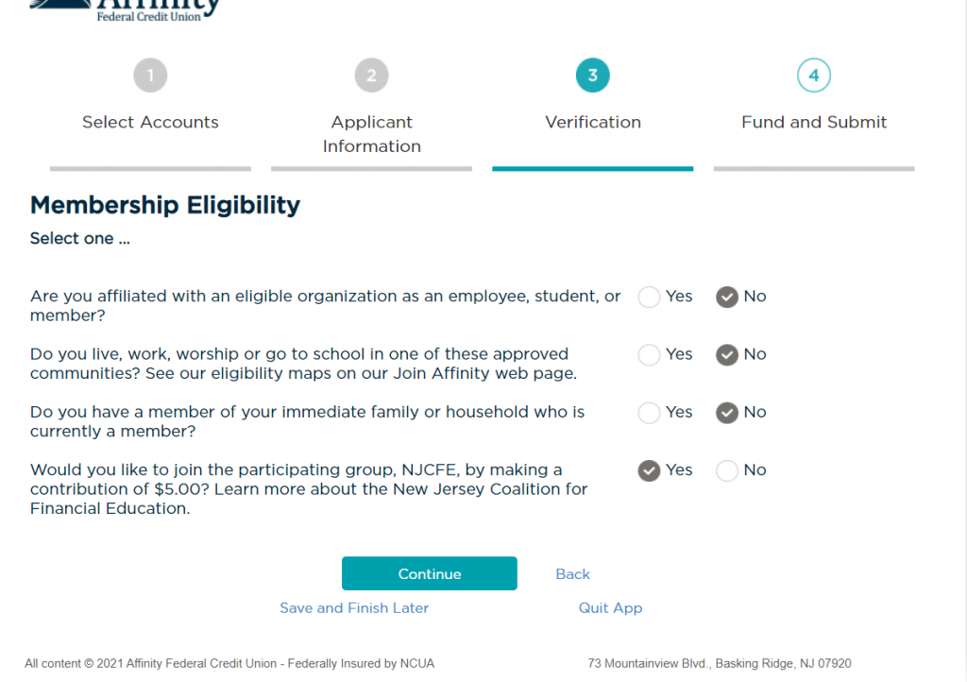
Task: Select step 2 circle icon
Action: point(371,76)
